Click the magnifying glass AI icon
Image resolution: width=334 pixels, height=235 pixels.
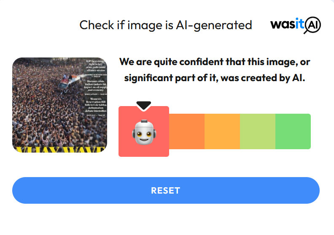coord(312,25)
